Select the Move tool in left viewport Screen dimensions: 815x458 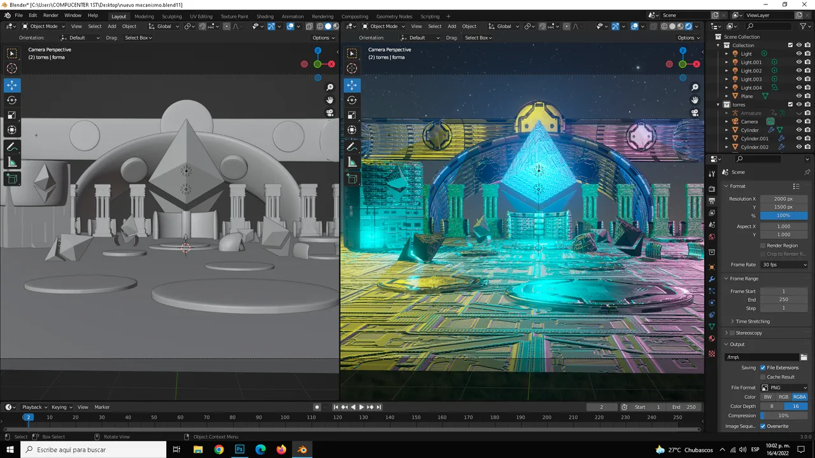point(12,85)
